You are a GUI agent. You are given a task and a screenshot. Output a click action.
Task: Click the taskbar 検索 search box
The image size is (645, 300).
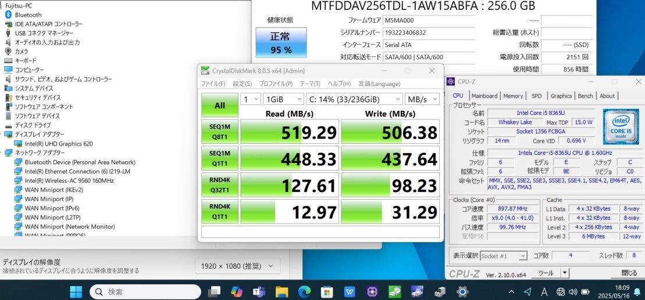point(145,292)
